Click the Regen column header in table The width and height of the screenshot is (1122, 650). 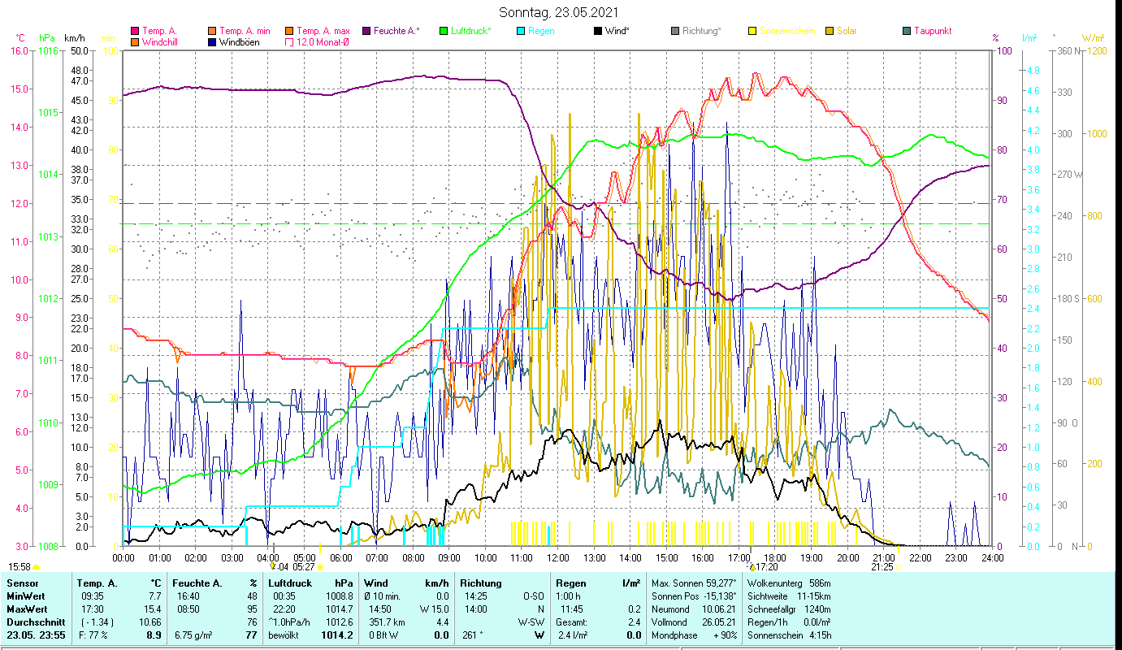point(570,583)
